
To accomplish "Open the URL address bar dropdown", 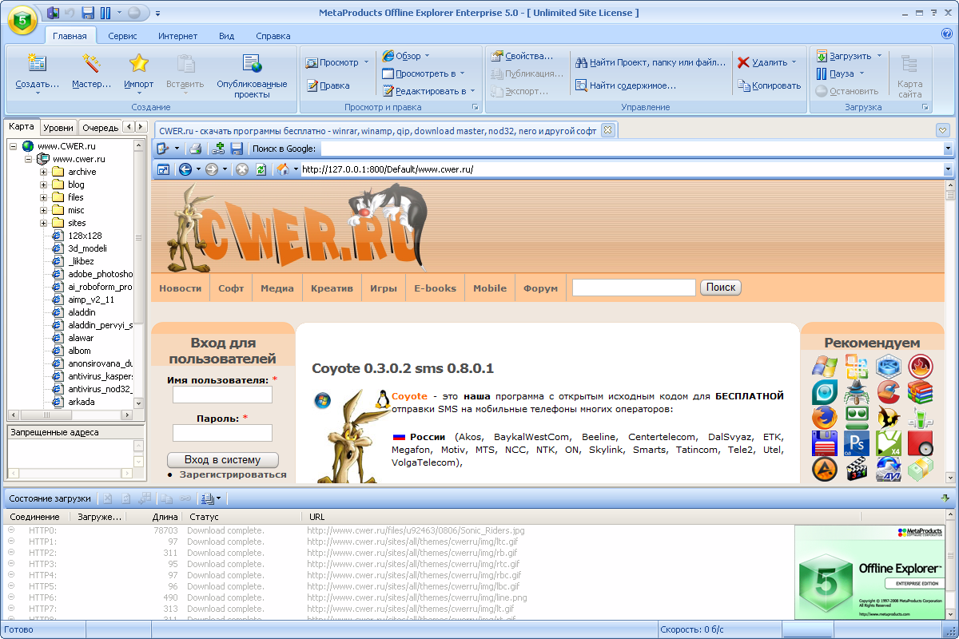I will click(x=948, y=169).
